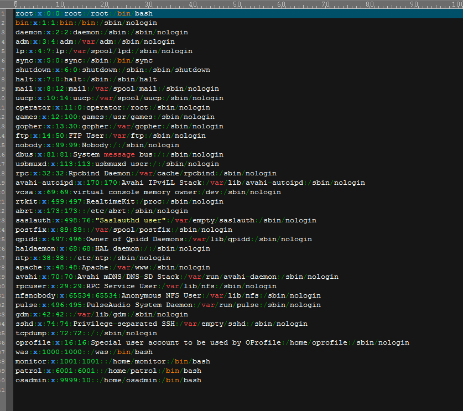Screen dimensions: 463x411
Task: Click column 20 on the ruler
Action: (x=104, y=4)
